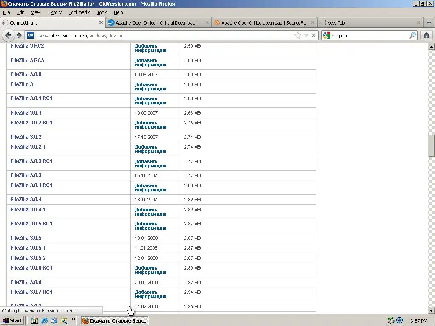The width and height of the screenshot is (435, 326).
Task: Open the FileZilla 3.0.7 RC1 link
Action: point(31,292)
